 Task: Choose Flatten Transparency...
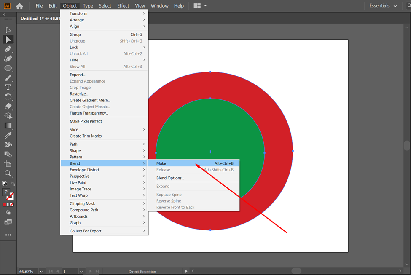[x=104, y=113]
